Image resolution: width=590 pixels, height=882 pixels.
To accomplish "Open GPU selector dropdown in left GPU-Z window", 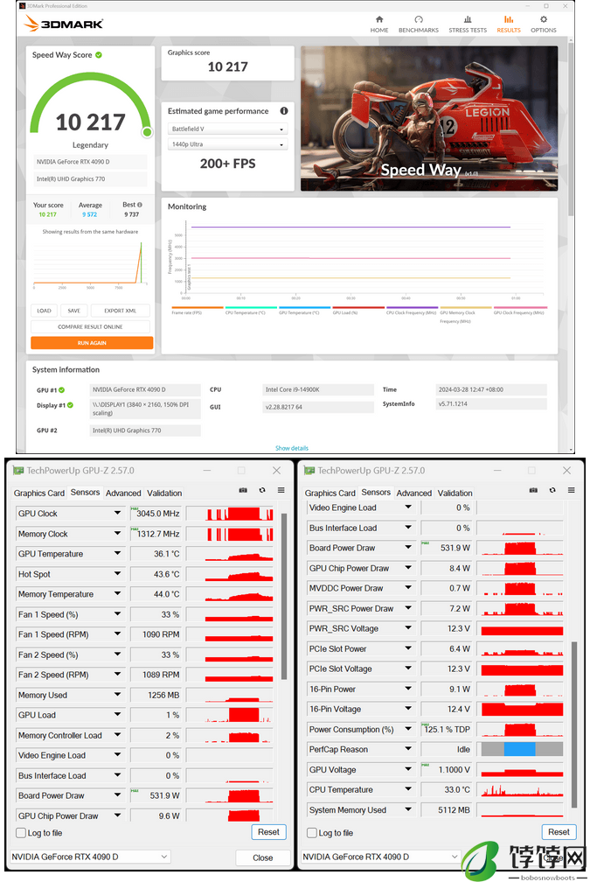I will (x=90, y=857).
